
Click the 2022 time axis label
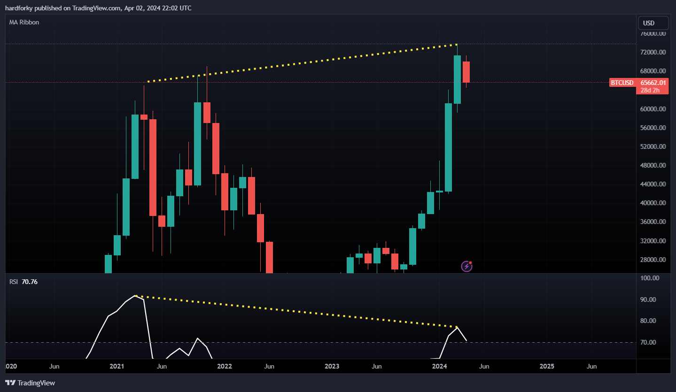tap(225, 366)
